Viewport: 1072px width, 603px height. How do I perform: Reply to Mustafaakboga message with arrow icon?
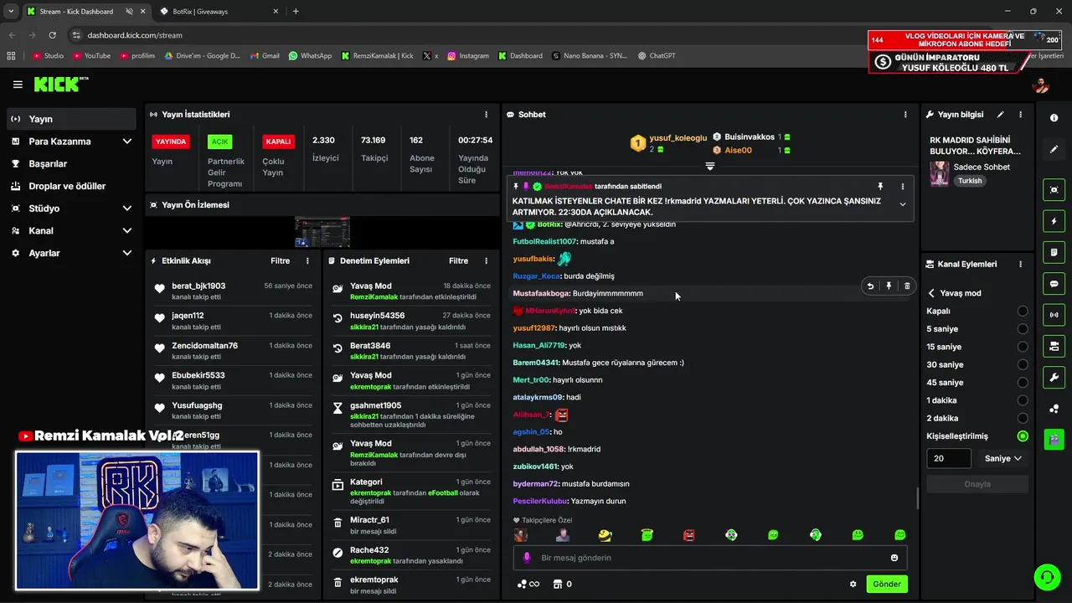click(870, 286)
